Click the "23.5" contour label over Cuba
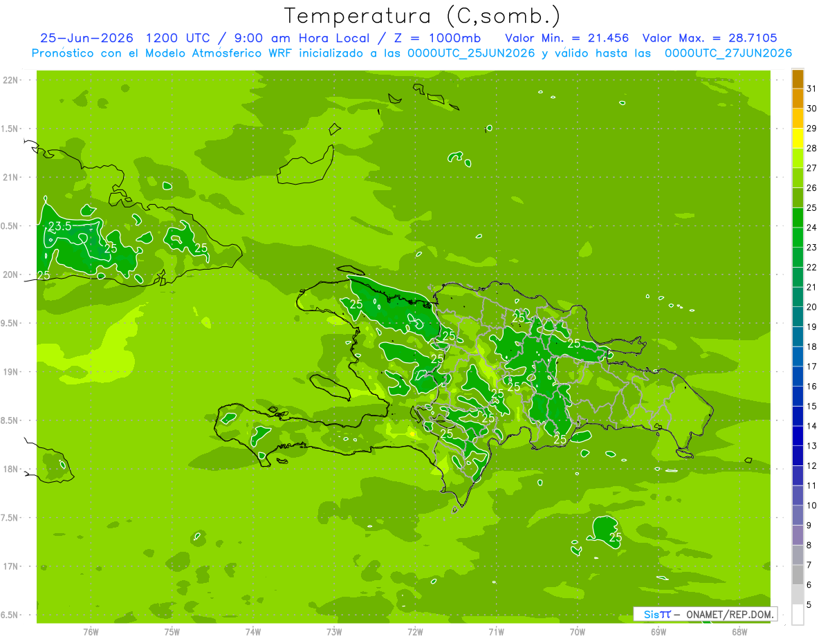 pos(60,226)
